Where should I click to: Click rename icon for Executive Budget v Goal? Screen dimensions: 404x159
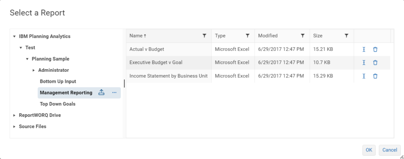pos(364,62)
